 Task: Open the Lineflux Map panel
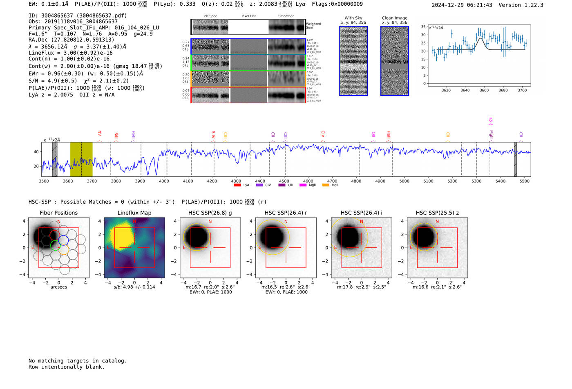click(x=134, y=248)
